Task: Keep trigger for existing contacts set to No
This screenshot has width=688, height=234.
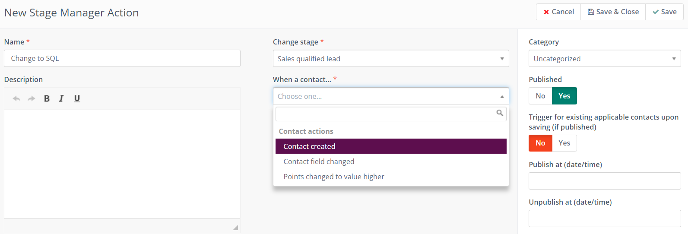Action: [x=540, y=143]
